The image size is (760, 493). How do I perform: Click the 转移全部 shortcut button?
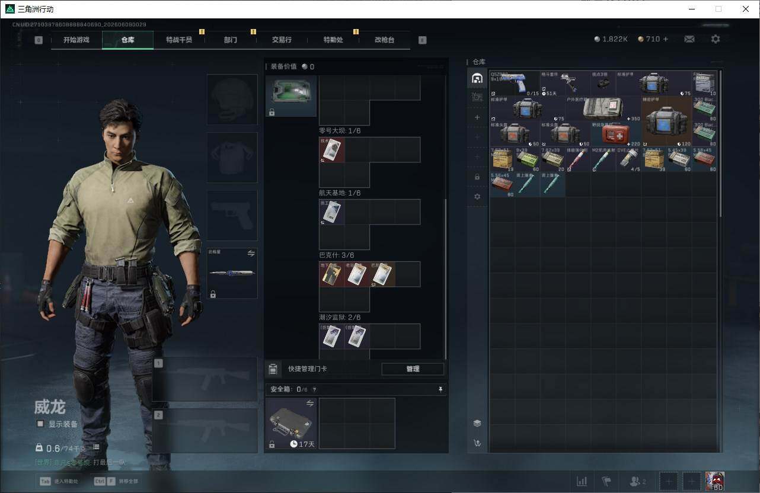coord(116,481)
